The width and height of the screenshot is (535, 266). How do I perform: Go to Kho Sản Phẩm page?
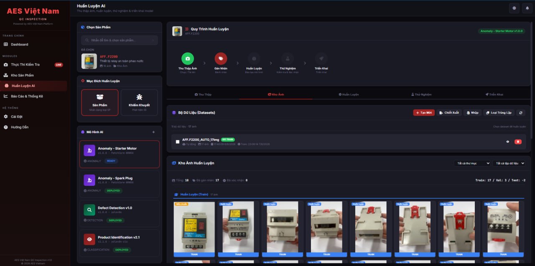(x=33, y=75)
